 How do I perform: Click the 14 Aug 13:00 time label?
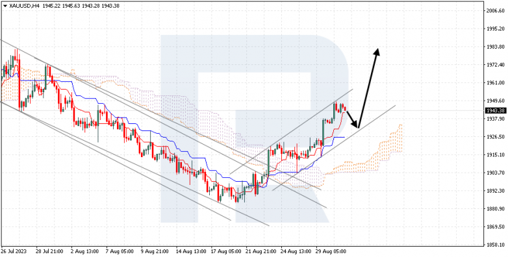(190, 252)
